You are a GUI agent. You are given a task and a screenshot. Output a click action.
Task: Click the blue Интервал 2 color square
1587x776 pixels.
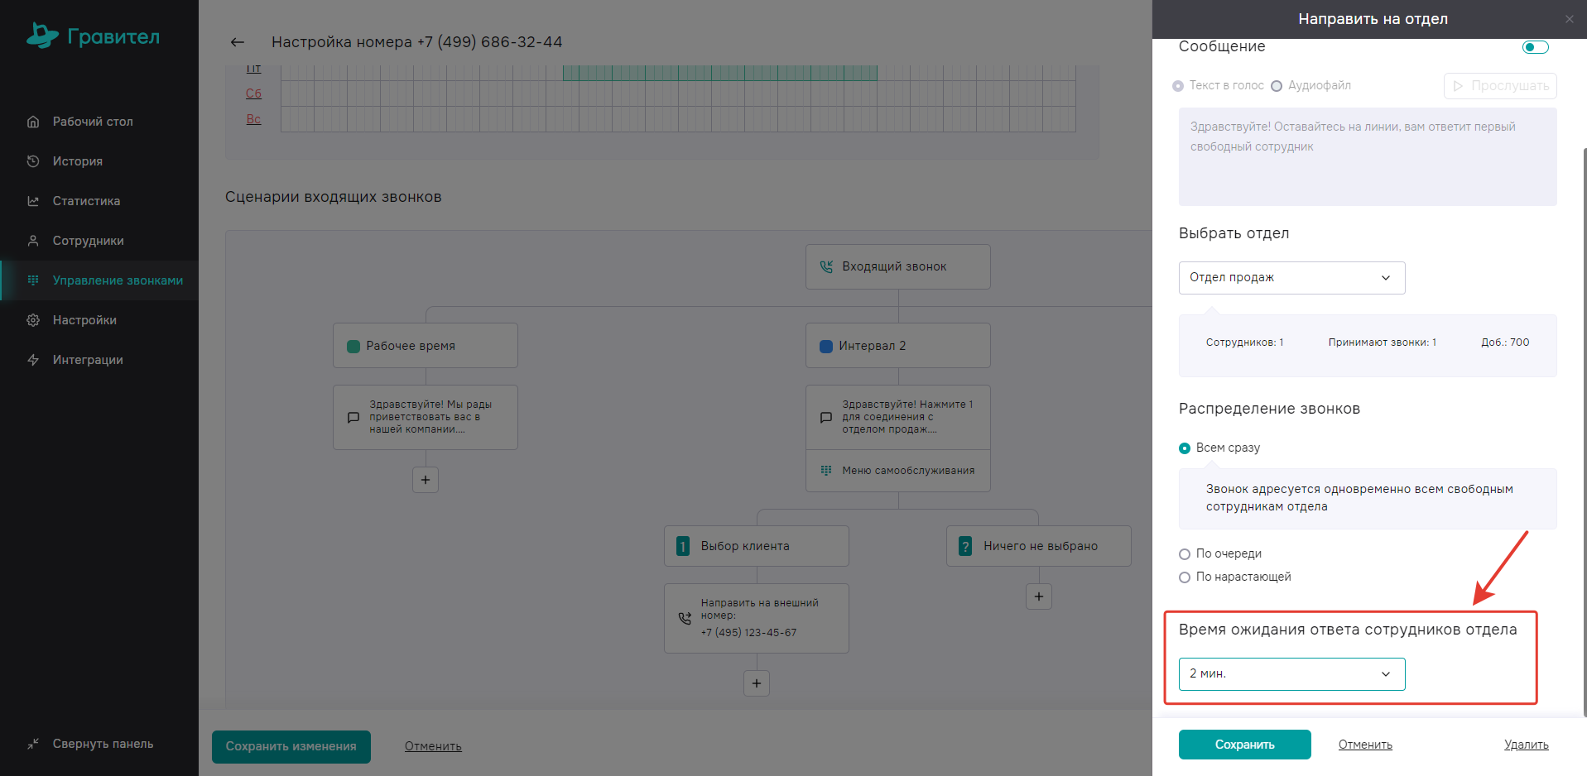tap(826, 347)
